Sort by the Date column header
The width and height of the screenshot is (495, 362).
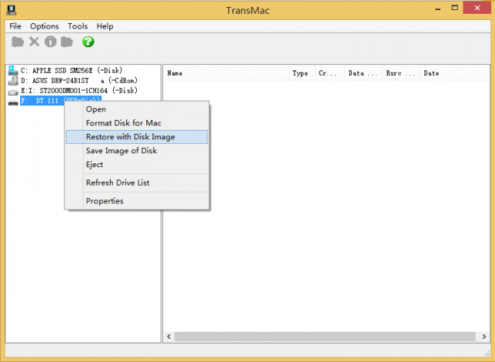tap(455, 73)
